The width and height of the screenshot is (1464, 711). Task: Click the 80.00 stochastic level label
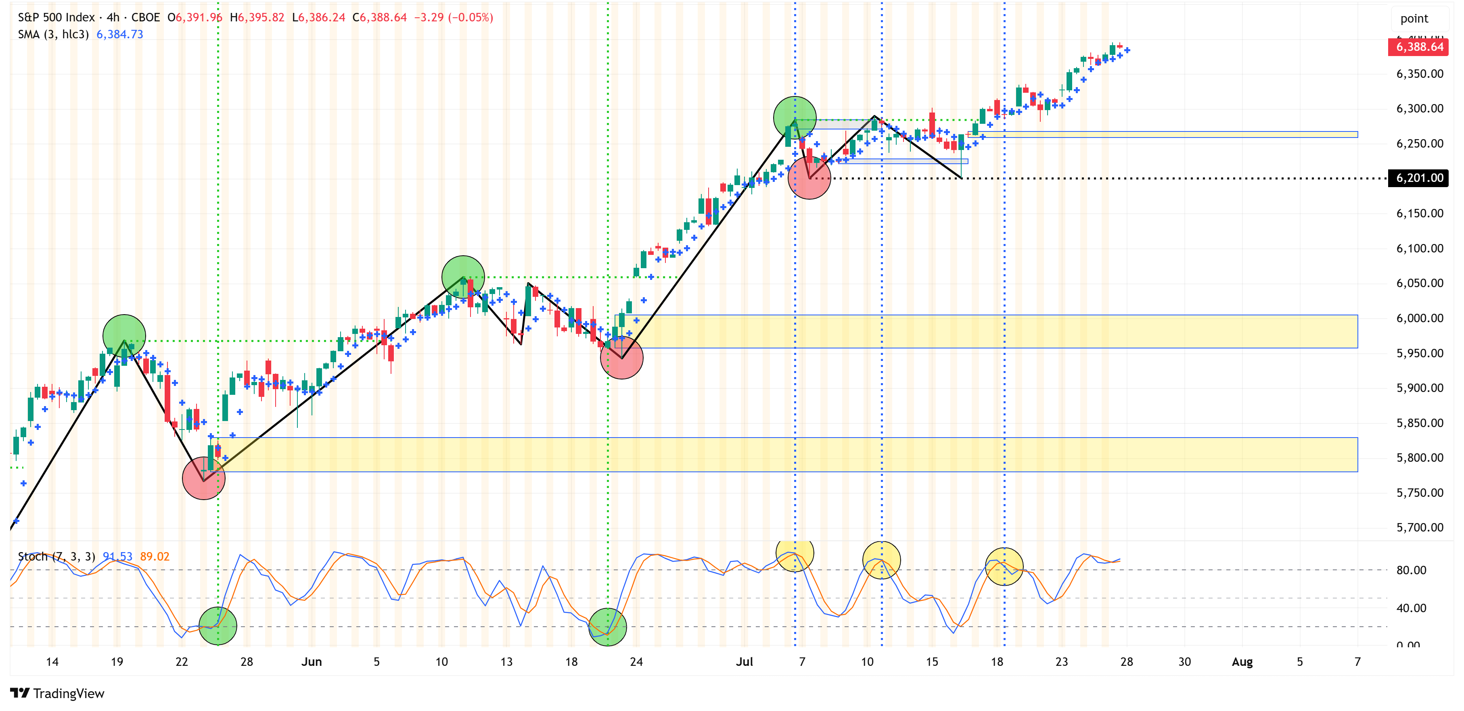point(1411,569)
